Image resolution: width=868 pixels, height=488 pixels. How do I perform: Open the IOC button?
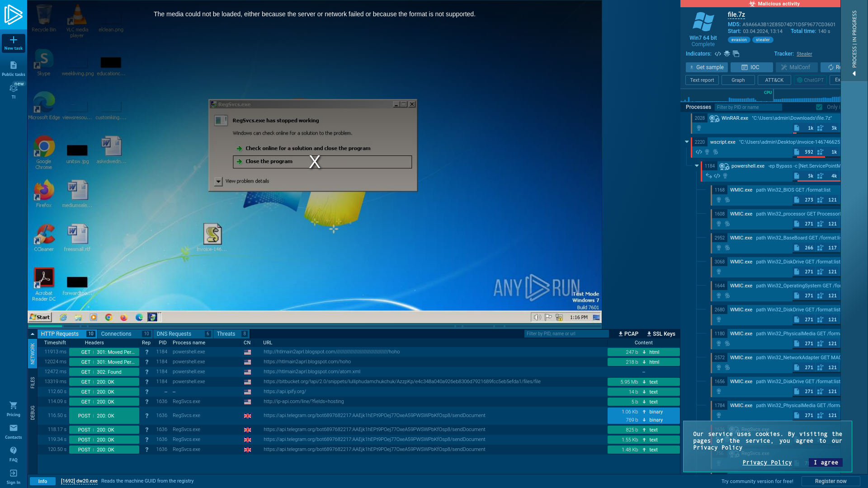[x=751, y=67]
